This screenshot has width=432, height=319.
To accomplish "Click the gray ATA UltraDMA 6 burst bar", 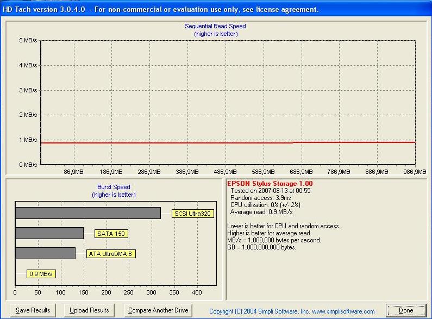I will point(45,253).
